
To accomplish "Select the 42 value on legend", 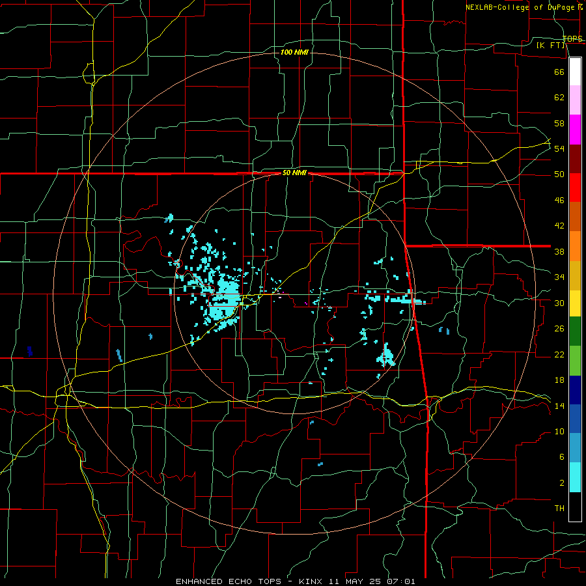I will click(559, 226).
